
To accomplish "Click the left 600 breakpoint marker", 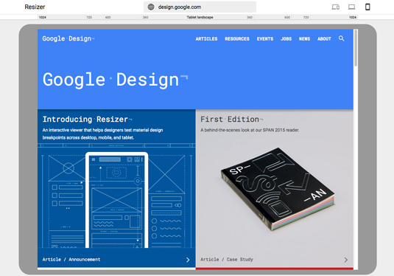I will tap(108, 18).
